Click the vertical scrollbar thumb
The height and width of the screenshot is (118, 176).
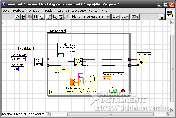172,69
